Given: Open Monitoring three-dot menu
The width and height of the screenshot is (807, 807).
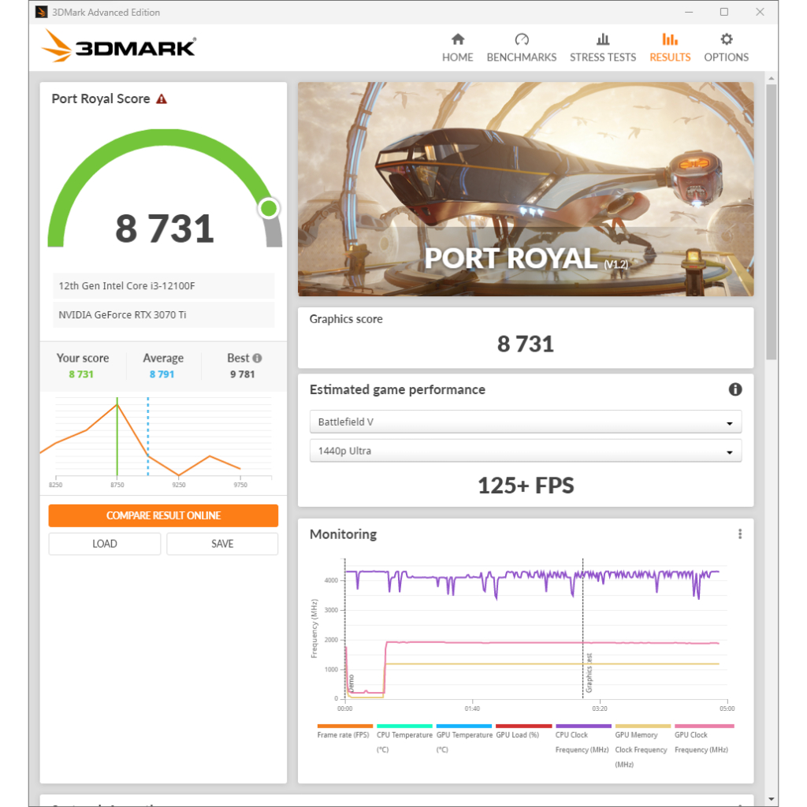Looking at the screenshot, I should [x=739, y=534].
